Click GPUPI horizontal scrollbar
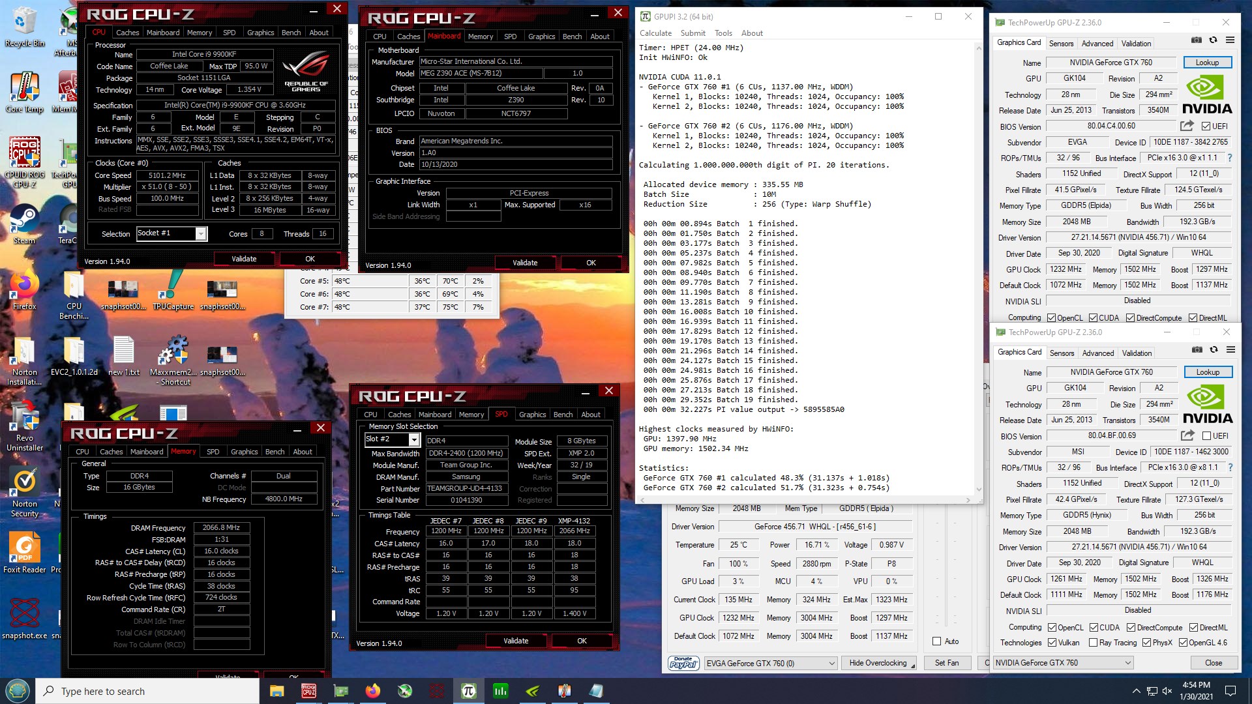 pyautogui.click(x=805, y=500)
